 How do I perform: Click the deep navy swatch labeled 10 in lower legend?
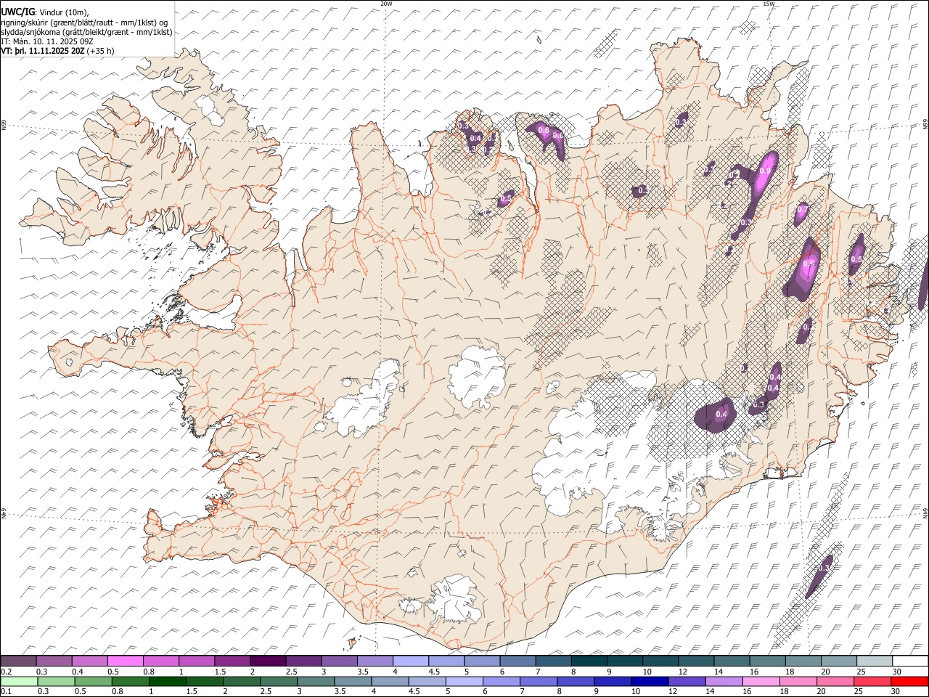pos(649,681)
